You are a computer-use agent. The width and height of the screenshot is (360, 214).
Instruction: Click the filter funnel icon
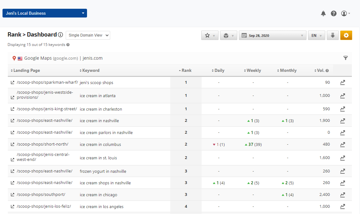click(346, 58)
